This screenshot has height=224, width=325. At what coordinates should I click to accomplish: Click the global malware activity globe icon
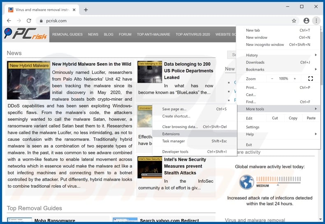(x=246, y=182)
